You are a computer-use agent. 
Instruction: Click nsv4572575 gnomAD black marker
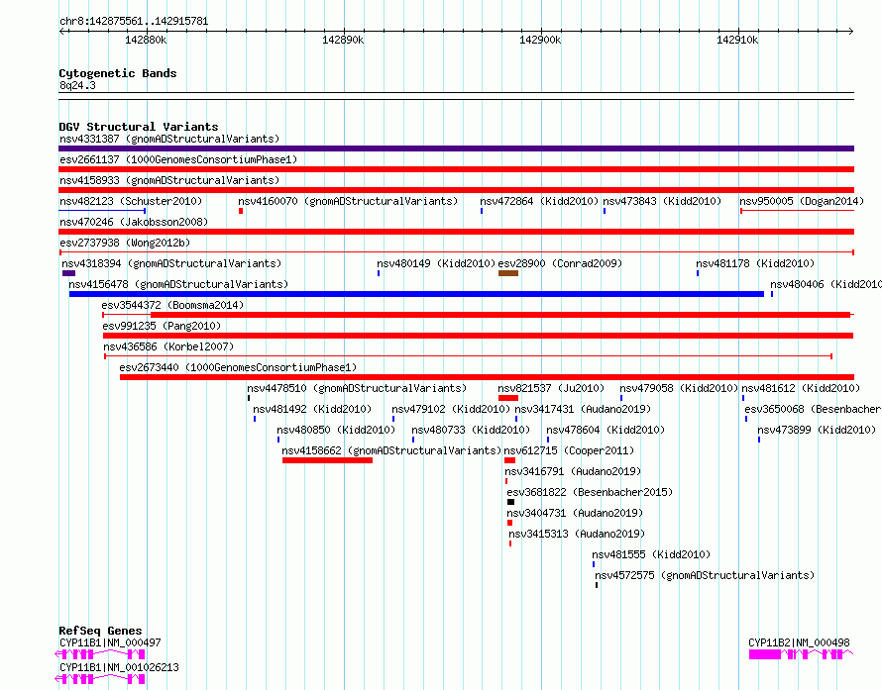click(x=597, y=585)
